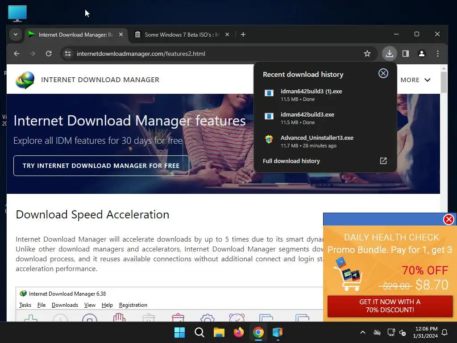Screen dimensions: 457x343
Task: Open the idman642build3.exe download entry
Action: point(325,118)
